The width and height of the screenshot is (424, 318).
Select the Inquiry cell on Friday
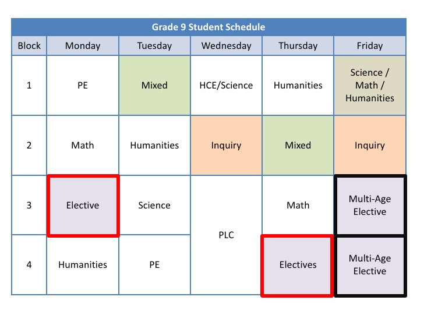pos(370,146)
